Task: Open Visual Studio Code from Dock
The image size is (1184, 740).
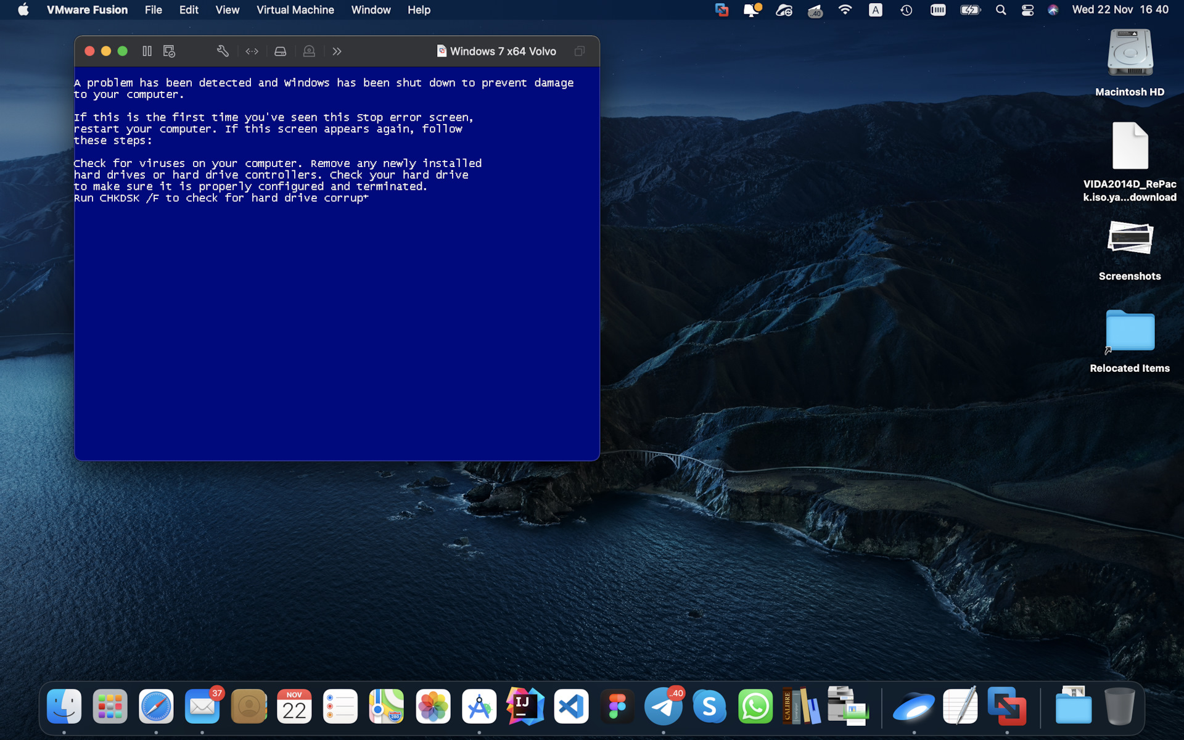Action: coord(571,706)
